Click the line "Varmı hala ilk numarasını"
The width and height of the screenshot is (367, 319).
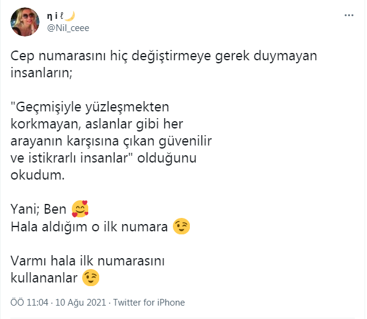(89, 261)
